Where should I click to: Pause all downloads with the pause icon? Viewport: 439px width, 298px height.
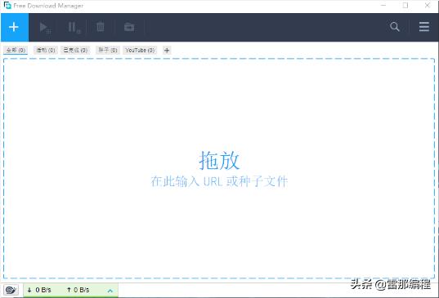coord(74,28)
